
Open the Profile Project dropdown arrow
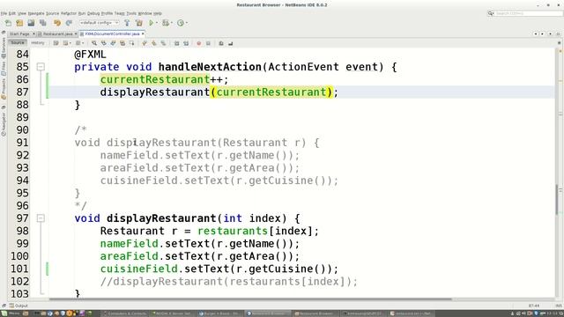coord(186,23)
